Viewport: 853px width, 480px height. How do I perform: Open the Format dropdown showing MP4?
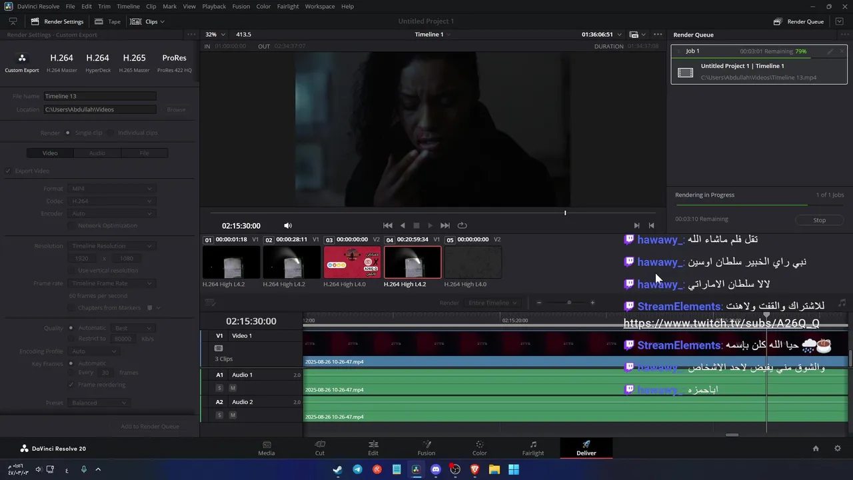[112, 189]
